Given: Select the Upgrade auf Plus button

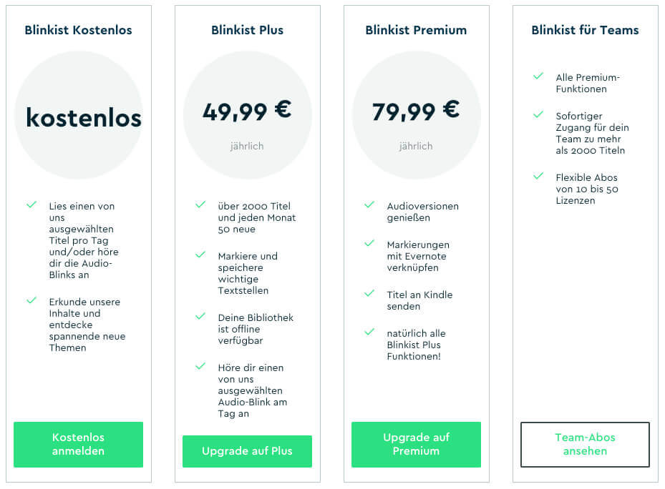Looking at the screenshot, I should (x=247, y=451).
